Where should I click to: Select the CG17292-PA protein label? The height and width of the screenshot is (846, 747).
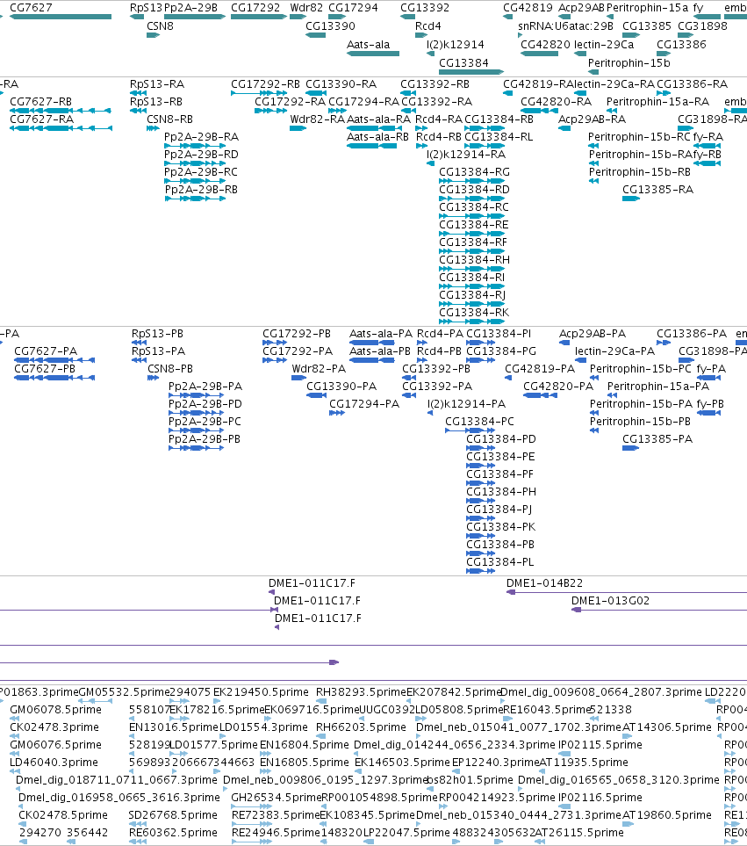(x=298, y=351)
